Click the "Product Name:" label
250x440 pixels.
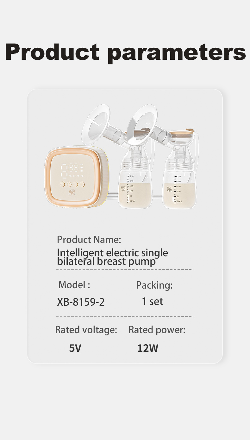click(x=89, y=240)
